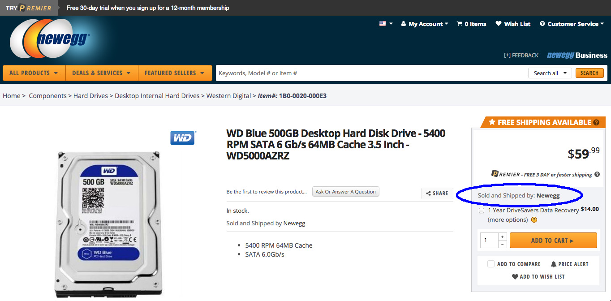Open the Deals & Services menu
This screenshot has height=301, width=611.
click(x=102, y=73)
